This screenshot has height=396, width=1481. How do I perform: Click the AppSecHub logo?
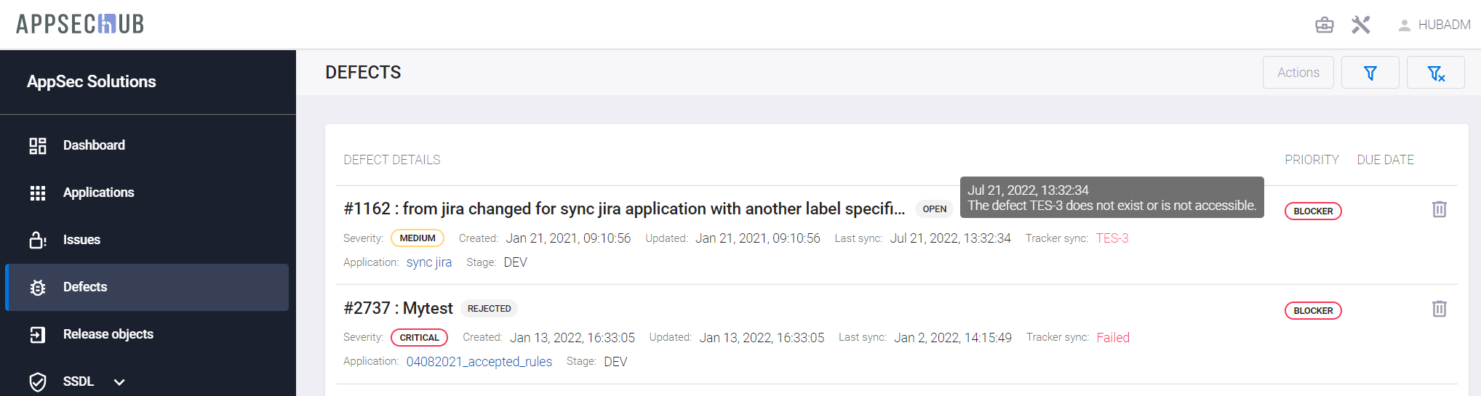(80, 24)
